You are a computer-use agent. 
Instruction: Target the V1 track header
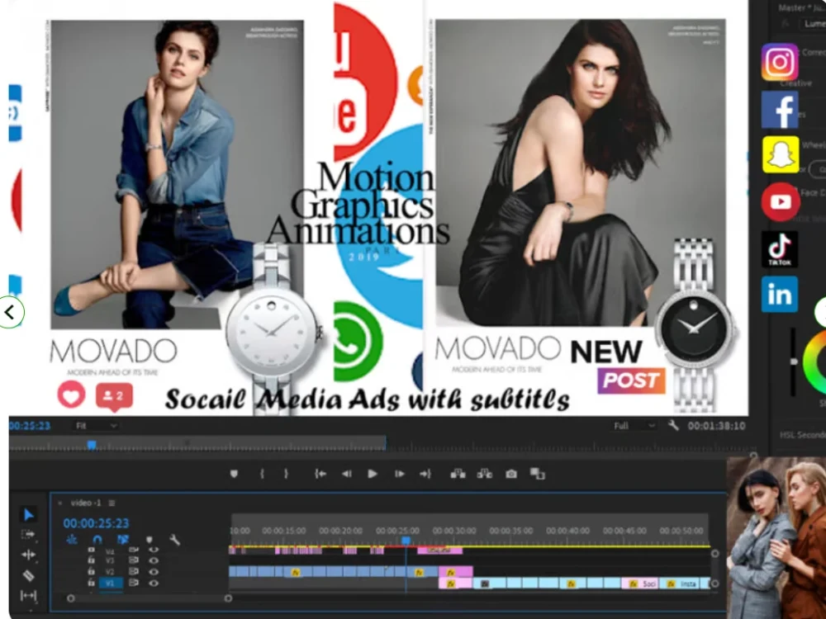(110, 584)
